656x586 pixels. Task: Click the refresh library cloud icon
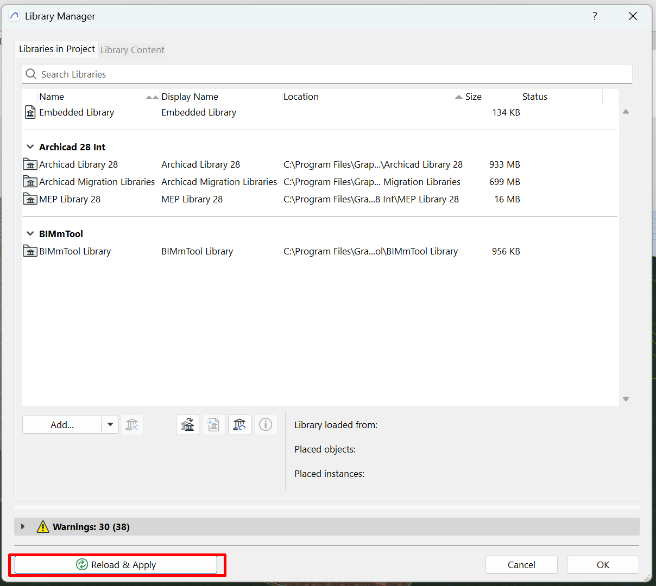pyautogui.click(x=239, y=425)
